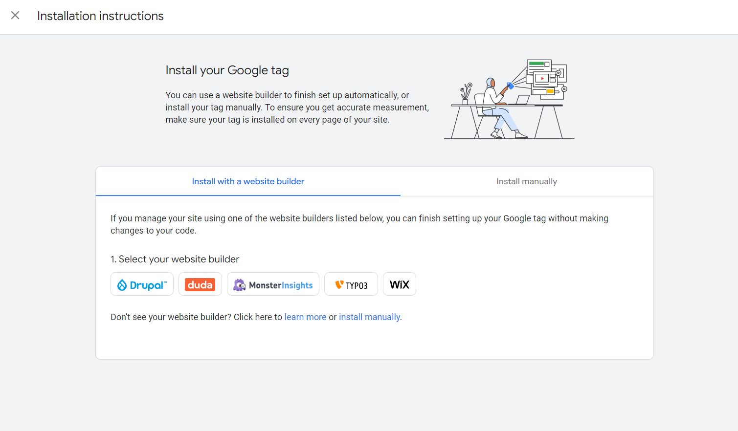Close the Installation instructions panel

[x=15, y=16]
